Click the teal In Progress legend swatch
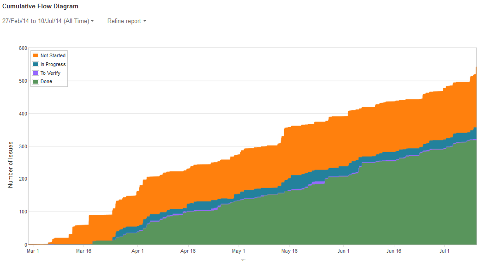Image resolution: width=482 pixels, height=261 pixels. [36, 64]
